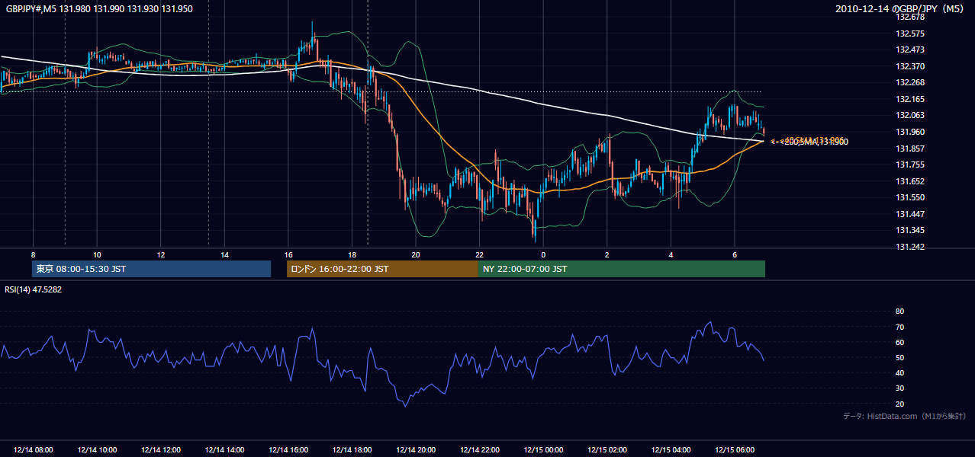Click the RSI(14) 47.5282 indicator label
The height and width of the screenshot is (457, 975).
pyautogui.click(x=34, y=289)
